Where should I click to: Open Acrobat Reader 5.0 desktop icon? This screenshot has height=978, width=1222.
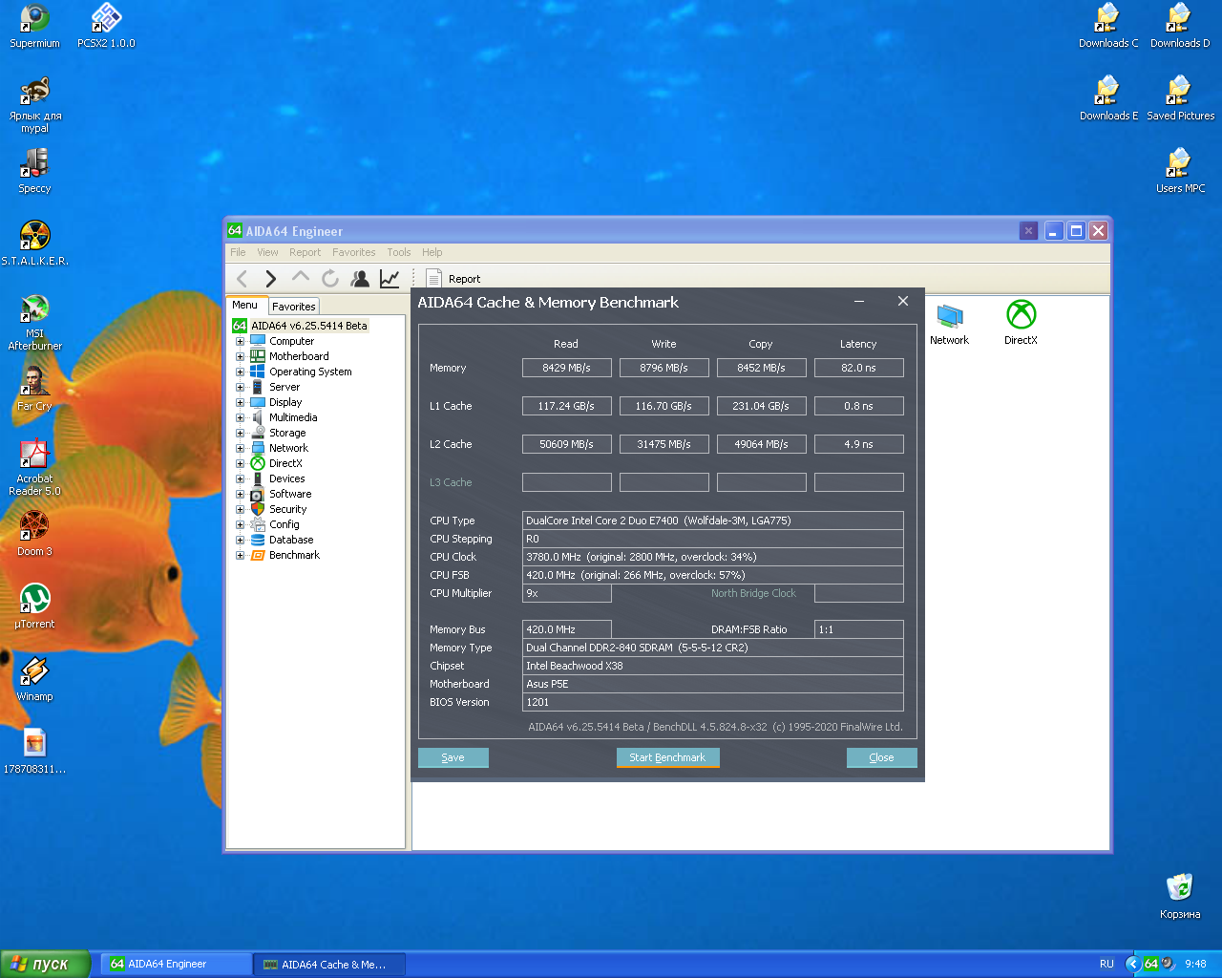[x=34, y=468]
